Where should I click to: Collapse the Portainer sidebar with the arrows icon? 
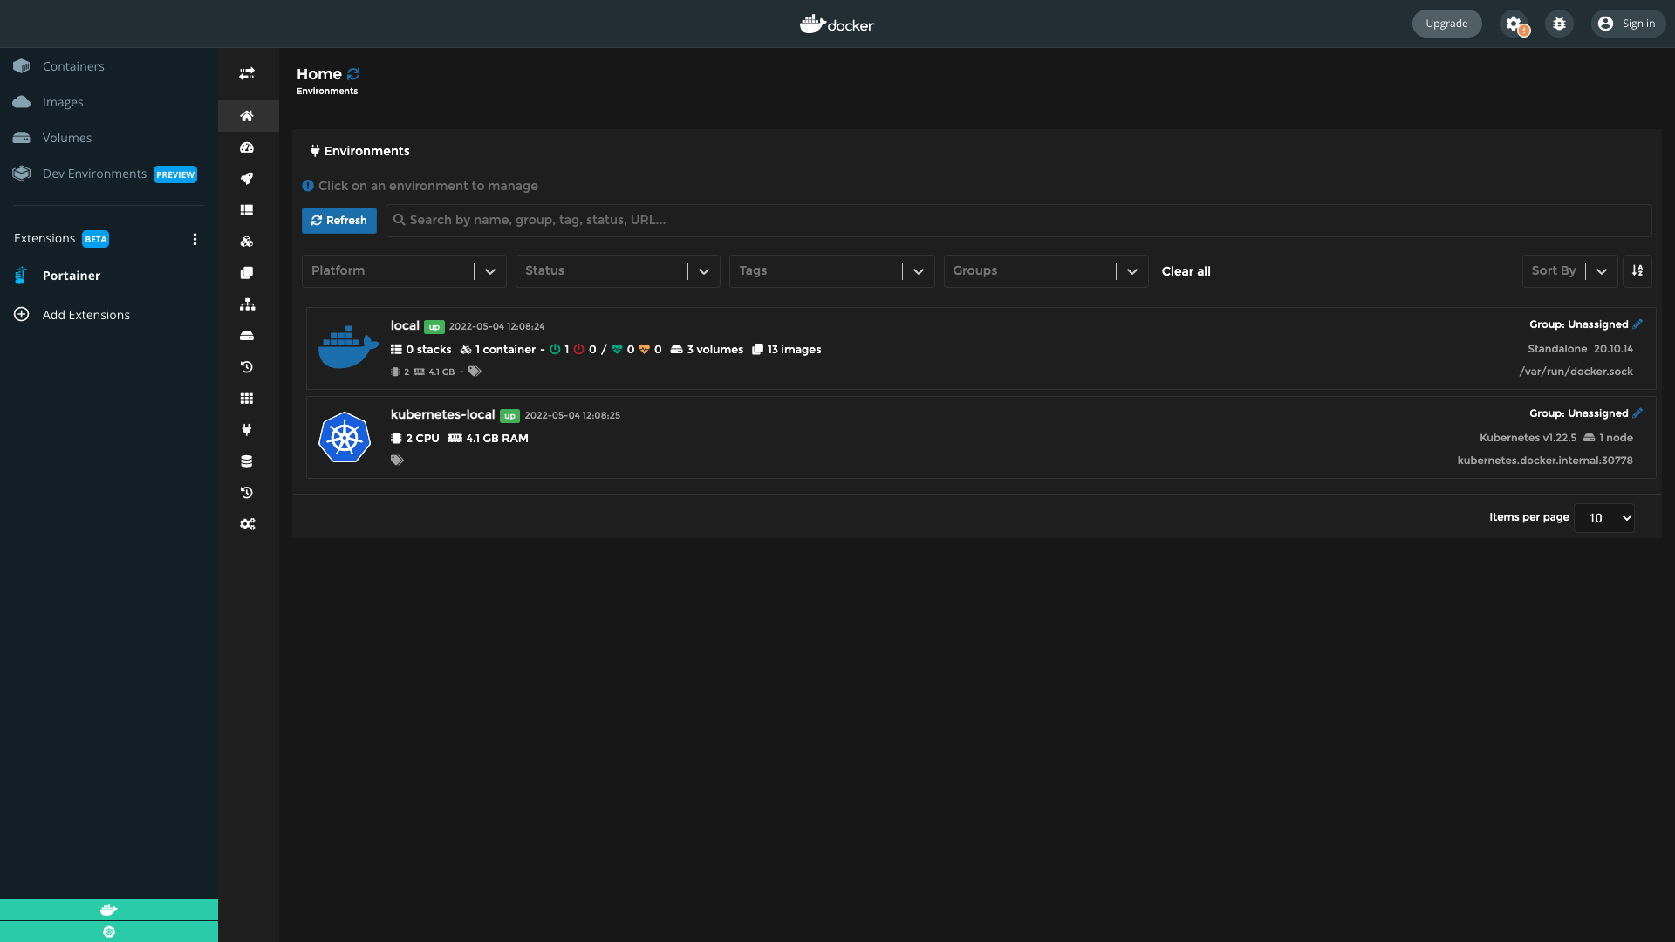pyautogui.click(x=247, y=73)
